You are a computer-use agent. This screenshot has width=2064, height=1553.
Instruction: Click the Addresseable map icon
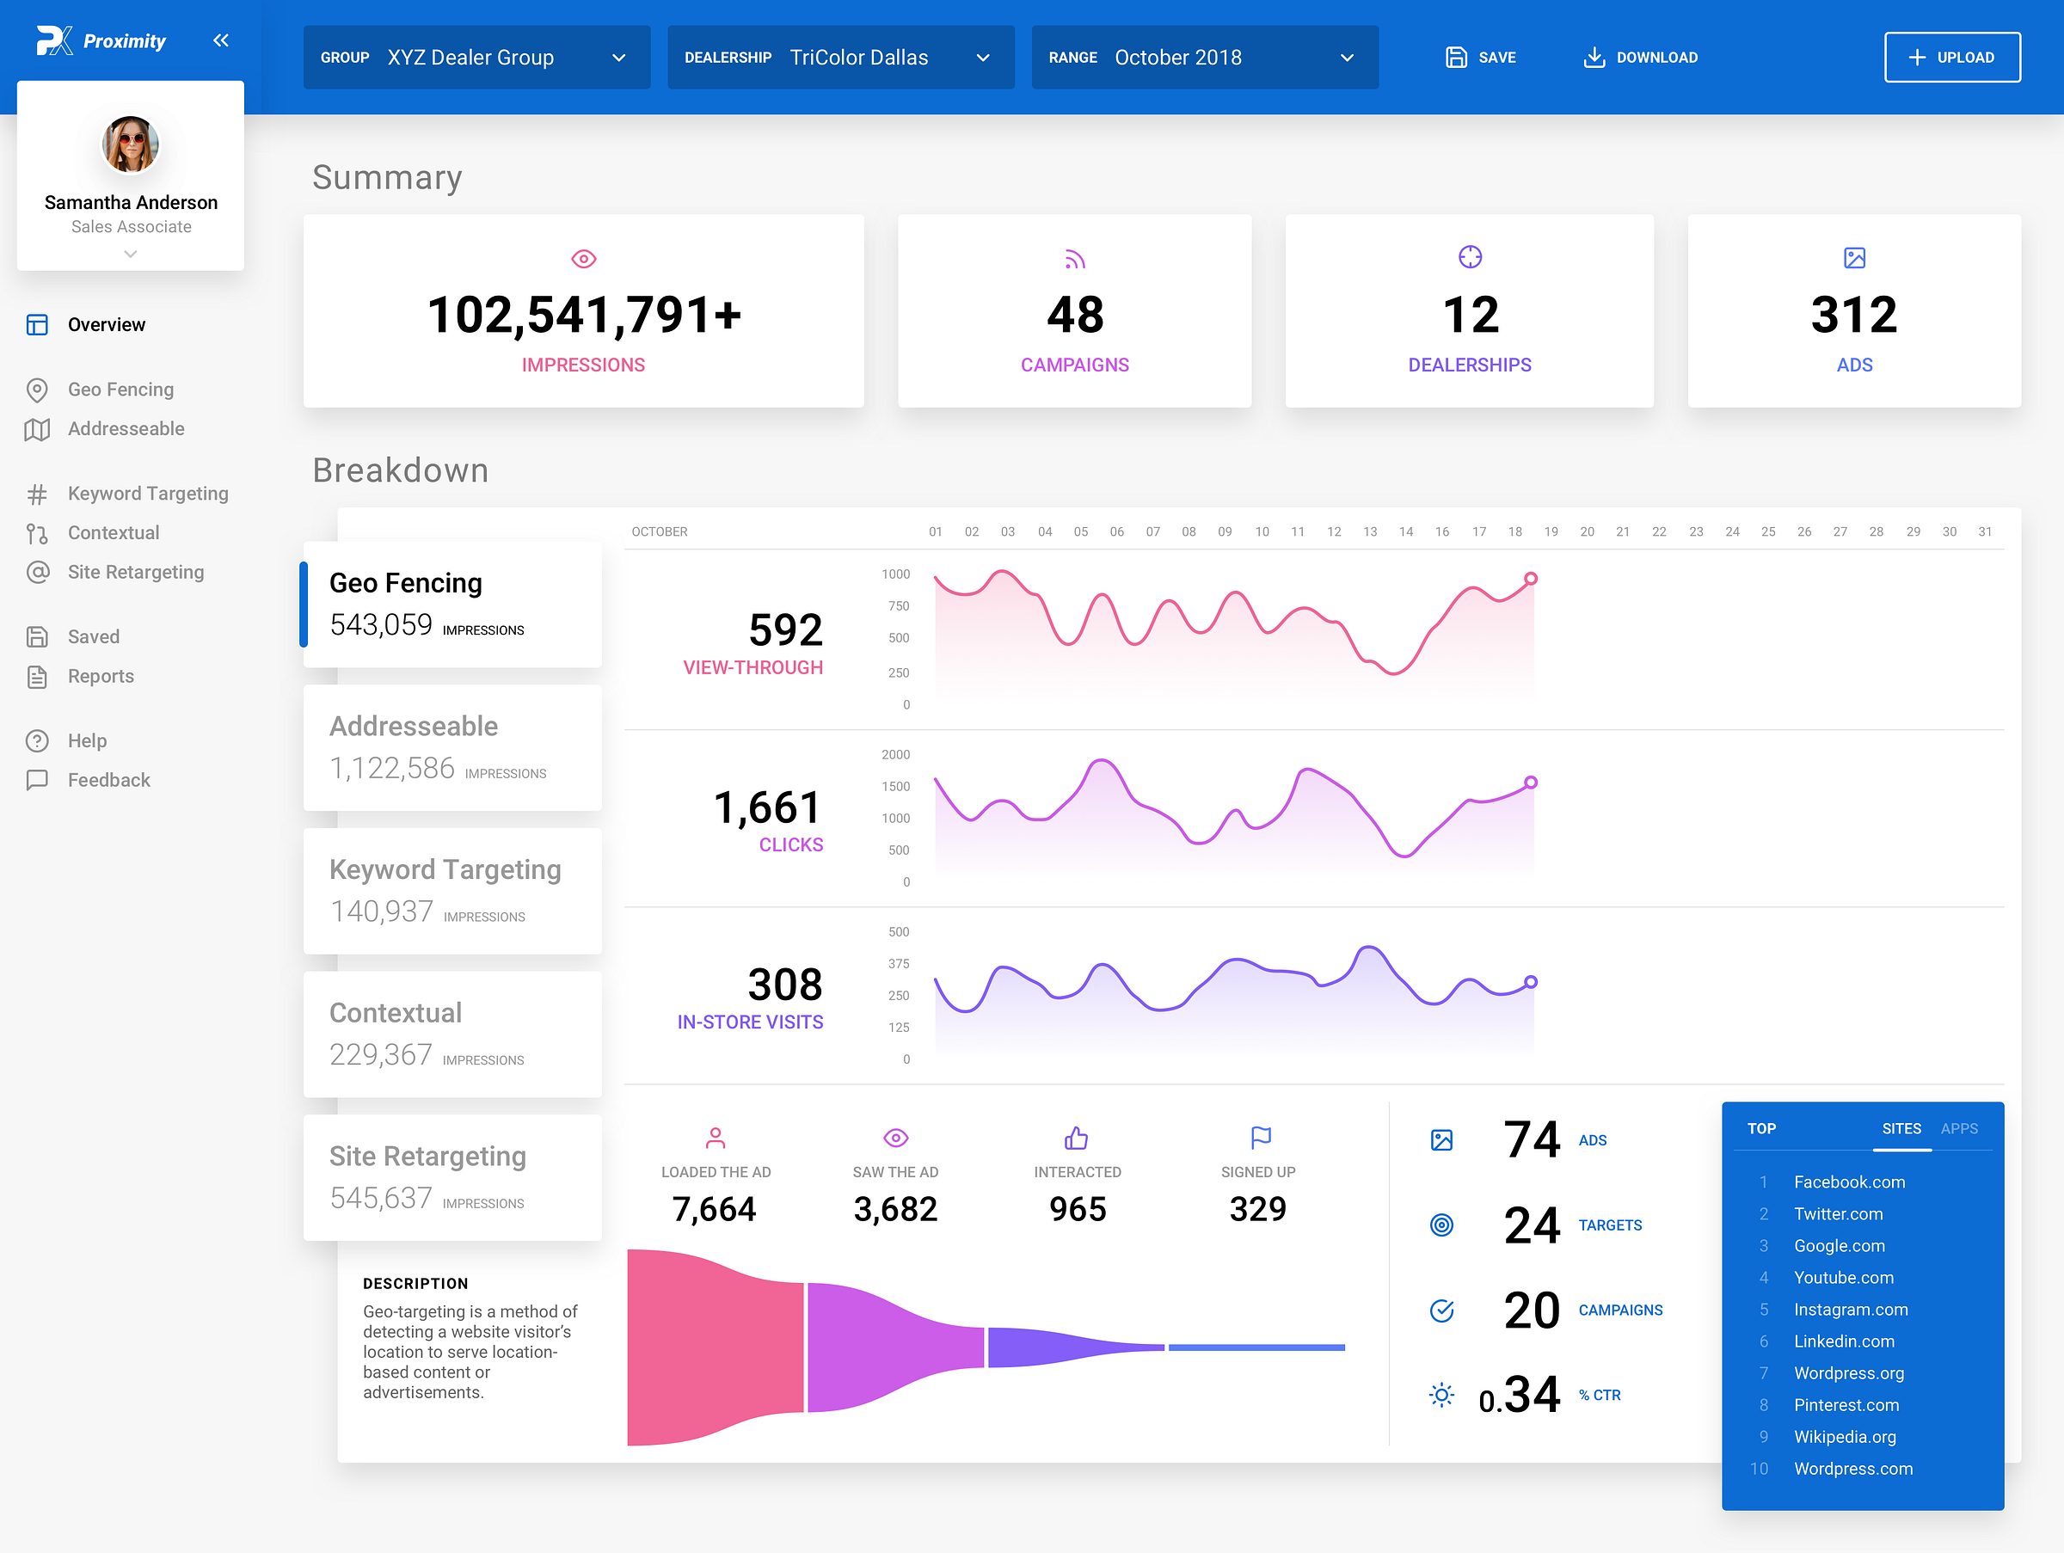tap(37, 430)
